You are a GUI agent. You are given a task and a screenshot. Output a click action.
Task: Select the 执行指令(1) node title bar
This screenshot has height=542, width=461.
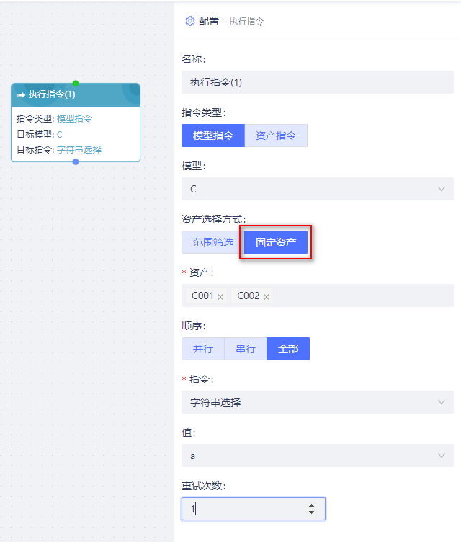tap(76, 94)
